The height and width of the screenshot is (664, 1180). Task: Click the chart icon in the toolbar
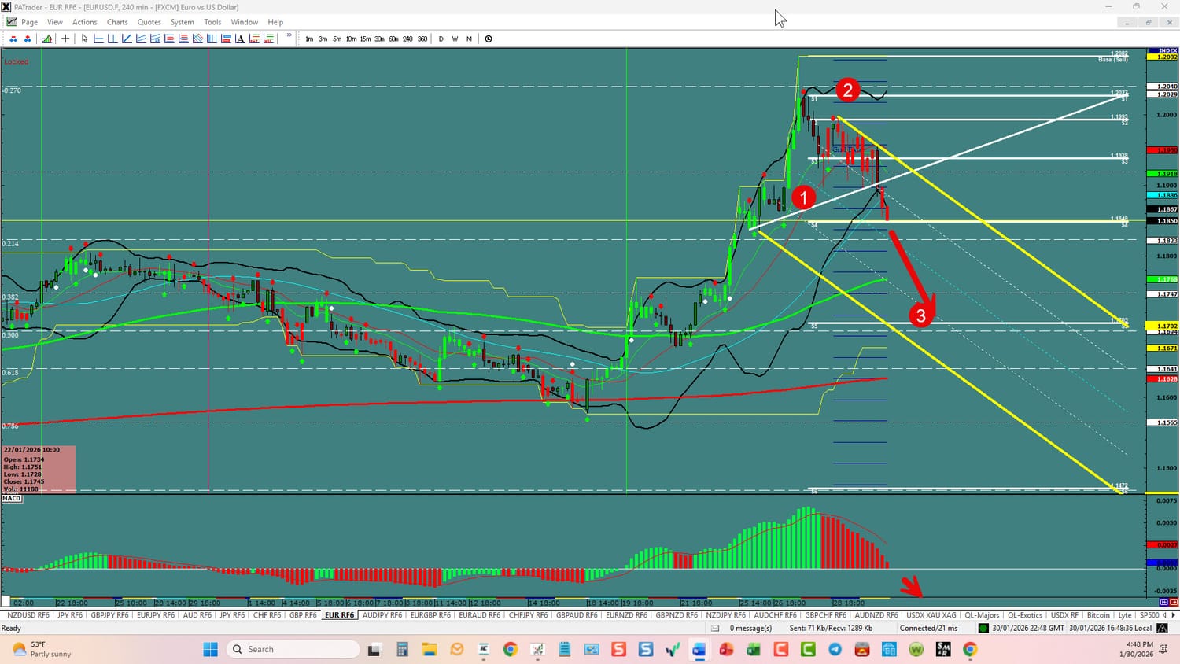point(47,39)
